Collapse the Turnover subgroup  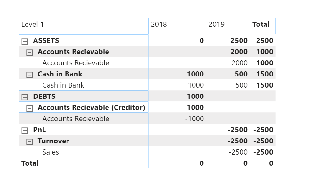(29, 141)
